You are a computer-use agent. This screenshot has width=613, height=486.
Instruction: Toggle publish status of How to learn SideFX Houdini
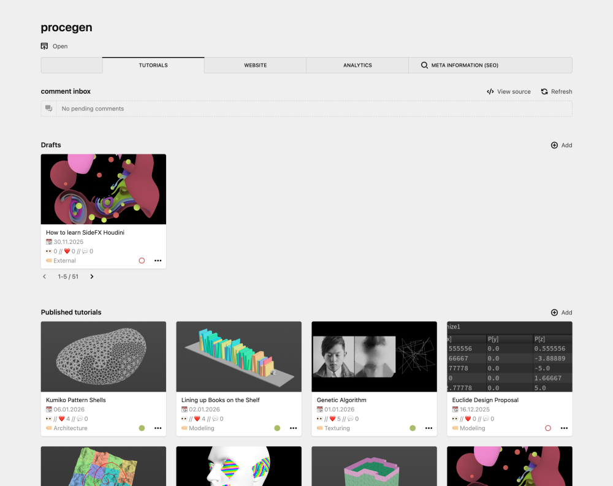tap(142, 260)
